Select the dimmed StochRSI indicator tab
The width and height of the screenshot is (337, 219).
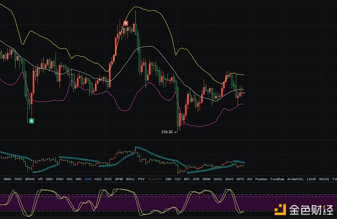(155, 179)
